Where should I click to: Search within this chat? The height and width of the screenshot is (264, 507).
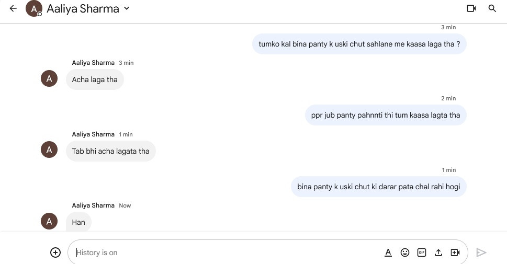492,8
